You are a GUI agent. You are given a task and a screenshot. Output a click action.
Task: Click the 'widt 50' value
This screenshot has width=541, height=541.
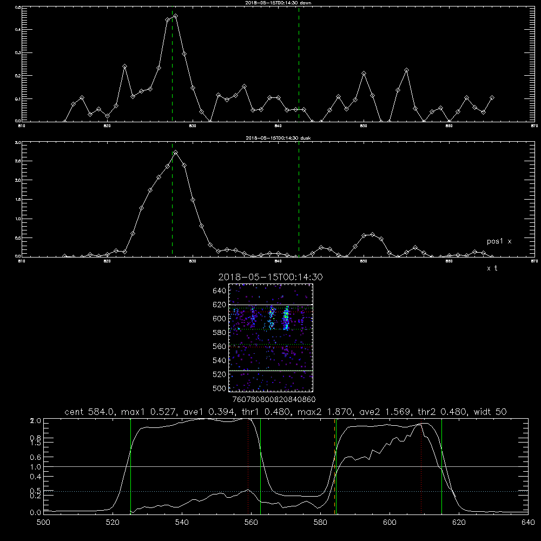coord(490,412)
